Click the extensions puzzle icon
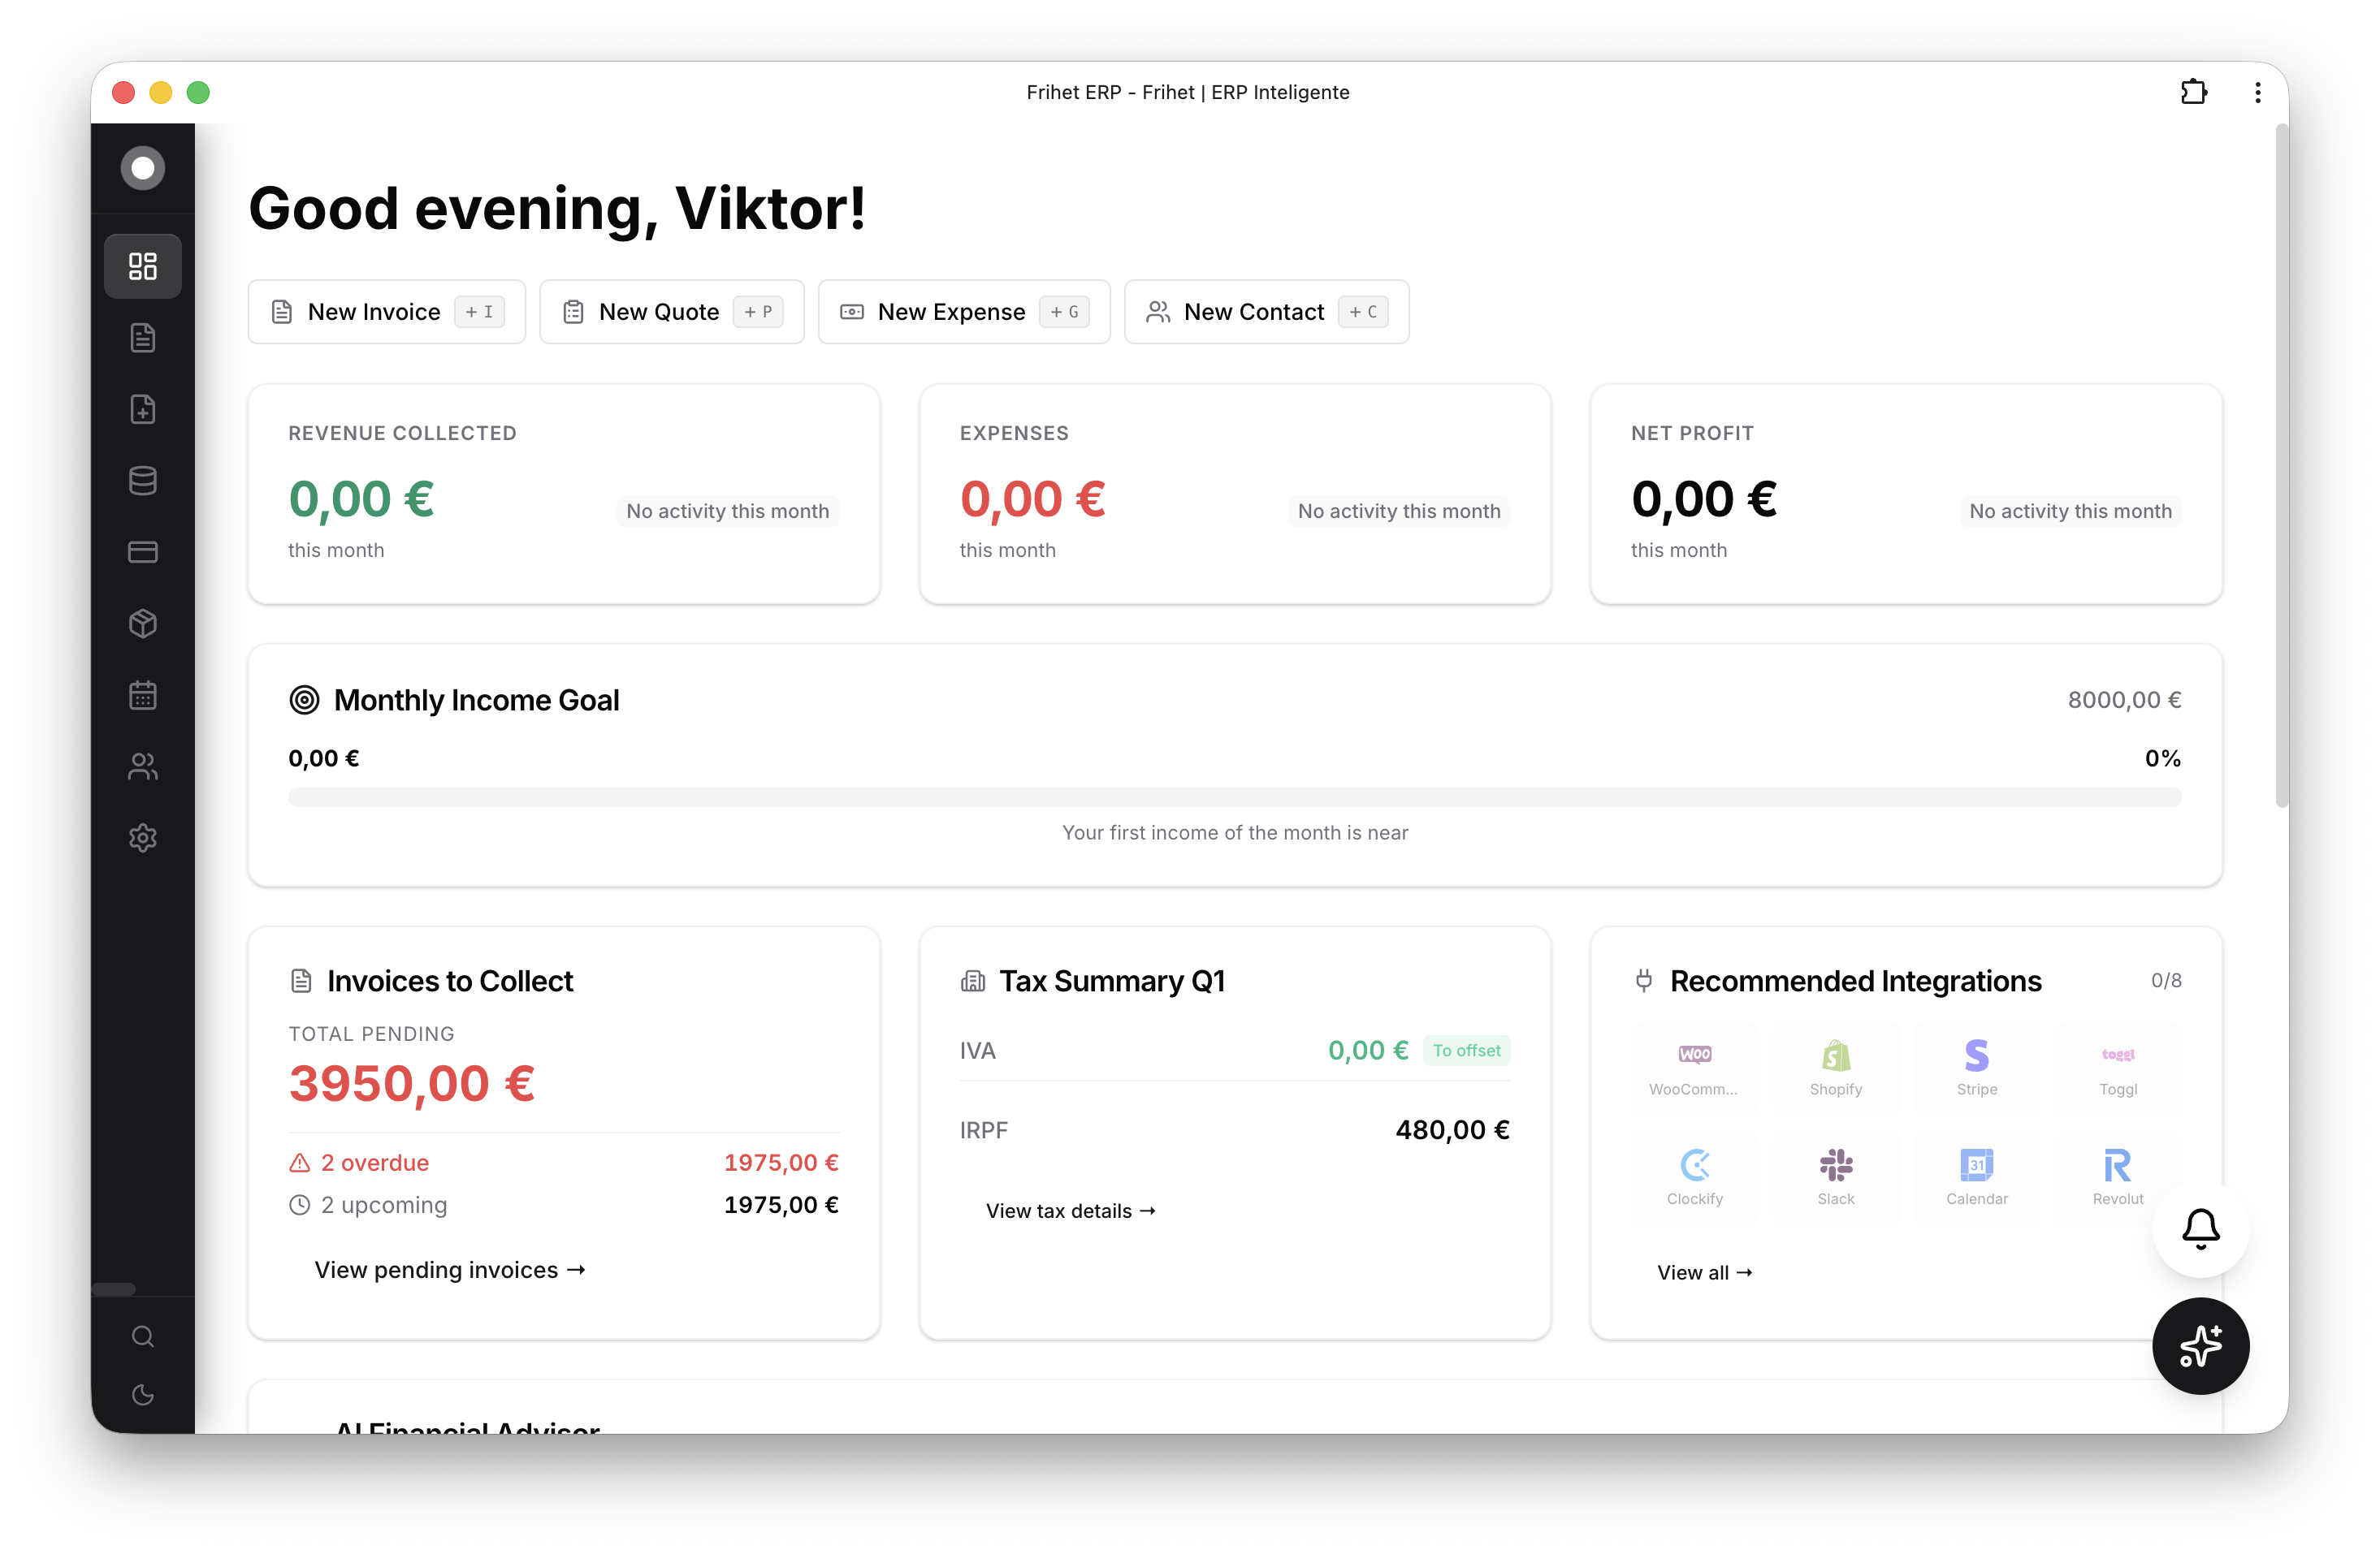This screenshot has height=1554, width=2380. [2193, 93]
